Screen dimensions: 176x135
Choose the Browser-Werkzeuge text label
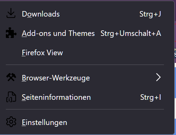tap(56, 78)
